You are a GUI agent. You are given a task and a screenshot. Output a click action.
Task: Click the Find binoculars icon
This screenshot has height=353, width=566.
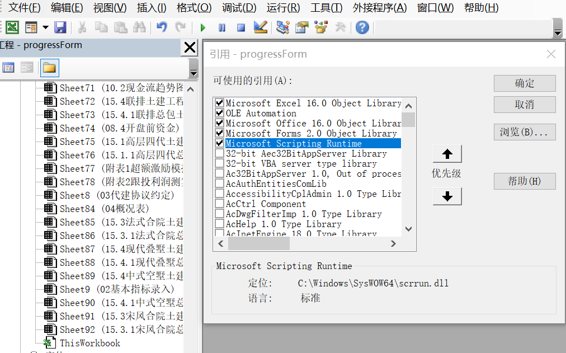tap(139, 27)
